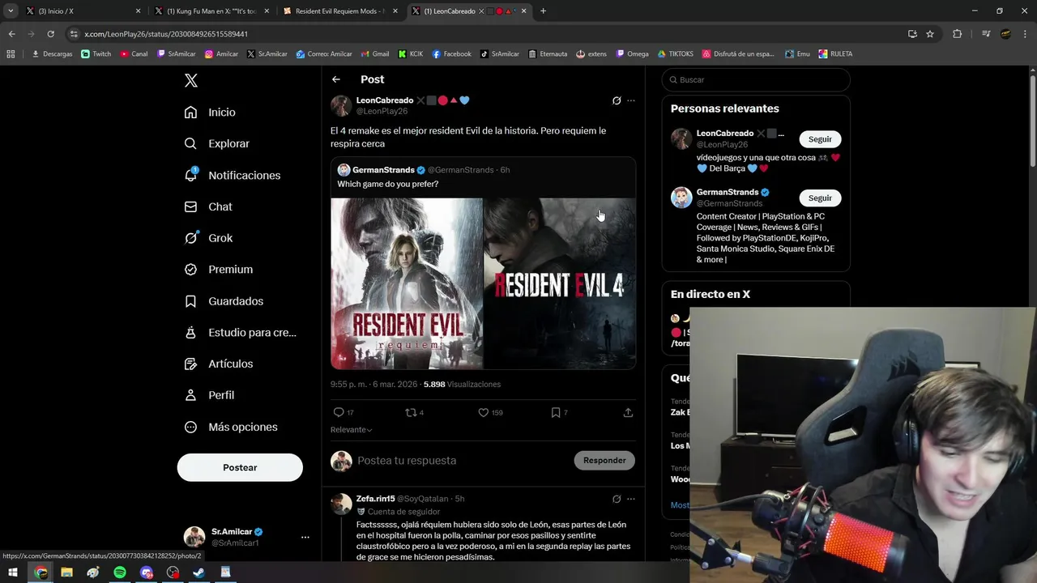The image size is (1037, 583).
Task: Reload the page
Action: [50, 34]
